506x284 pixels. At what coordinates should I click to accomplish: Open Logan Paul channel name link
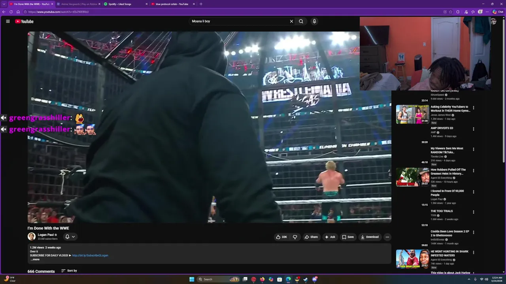pyautogui.click(x=45, y=235)
